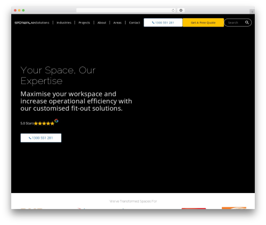Click the browser extension icon beside address bar
The width and height of the screenshot is (266, 225).
pos(181,10)
